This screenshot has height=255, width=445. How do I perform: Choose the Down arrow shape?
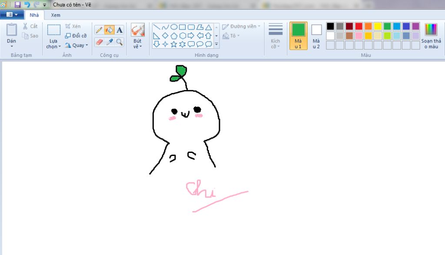coord(156,44)
